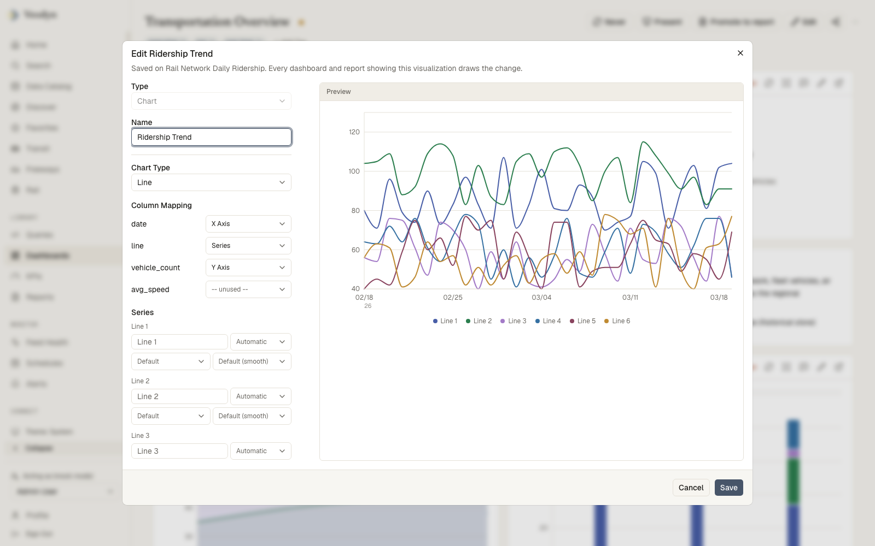Click the Edit Ridership Trend dialog title

tap(172, 54)
